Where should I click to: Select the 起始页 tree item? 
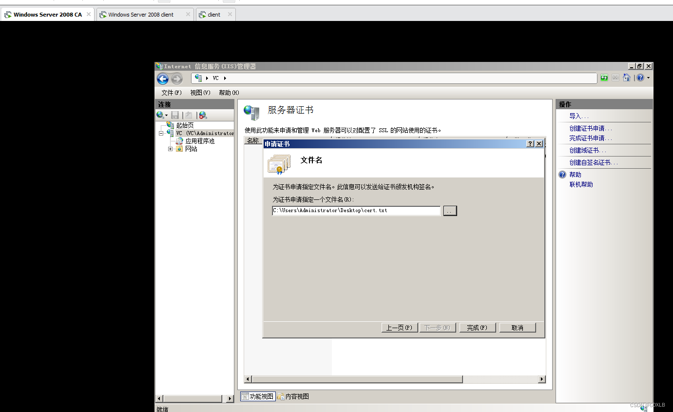click(185, 125)
